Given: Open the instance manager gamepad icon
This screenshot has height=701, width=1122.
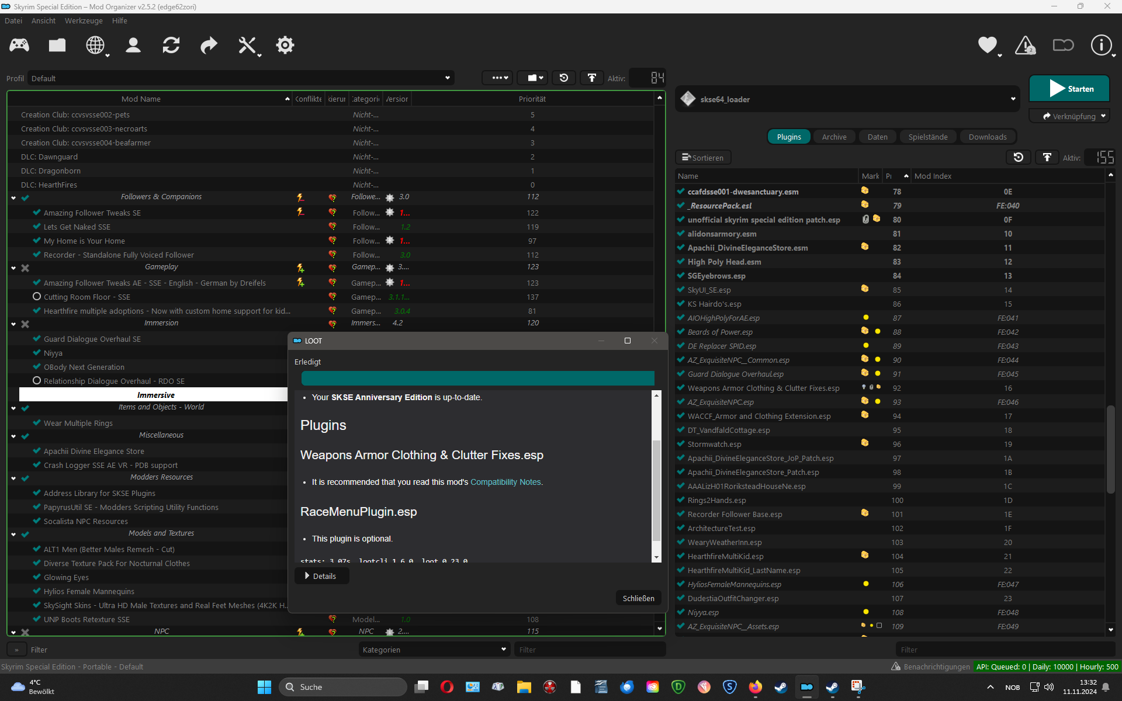Looking at the screenshot, I should click(19, 45).
